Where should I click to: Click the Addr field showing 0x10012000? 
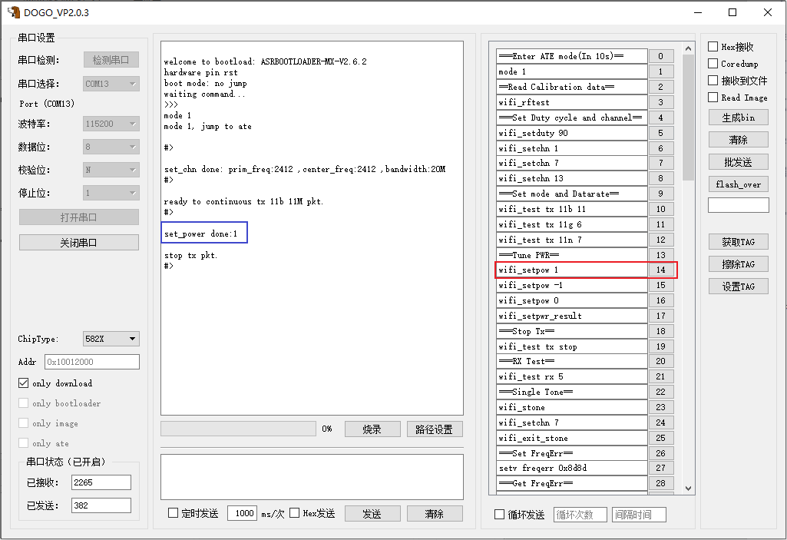coord(92,362)
